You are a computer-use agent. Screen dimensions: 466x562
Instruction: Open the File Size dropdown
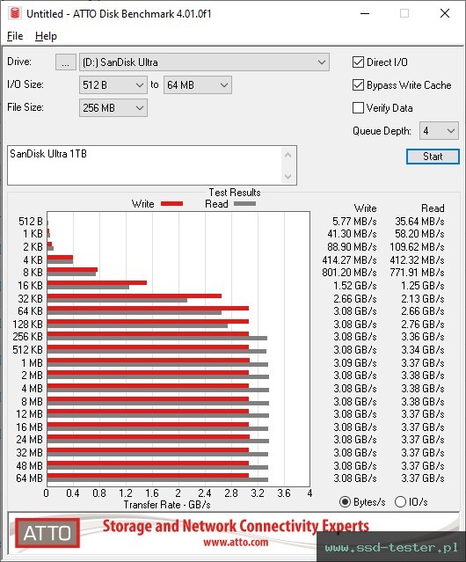pyautogui.click(x=113, y=108)
